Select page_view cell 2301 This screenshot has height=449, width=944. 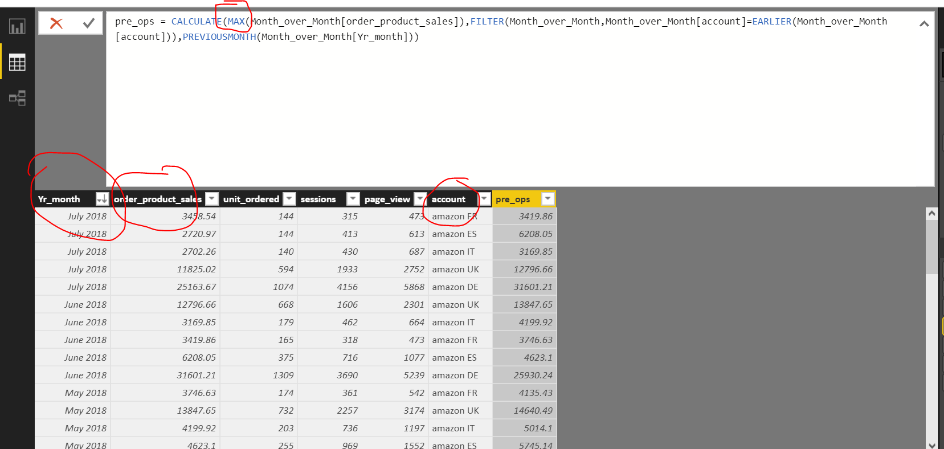pos(395,304)
